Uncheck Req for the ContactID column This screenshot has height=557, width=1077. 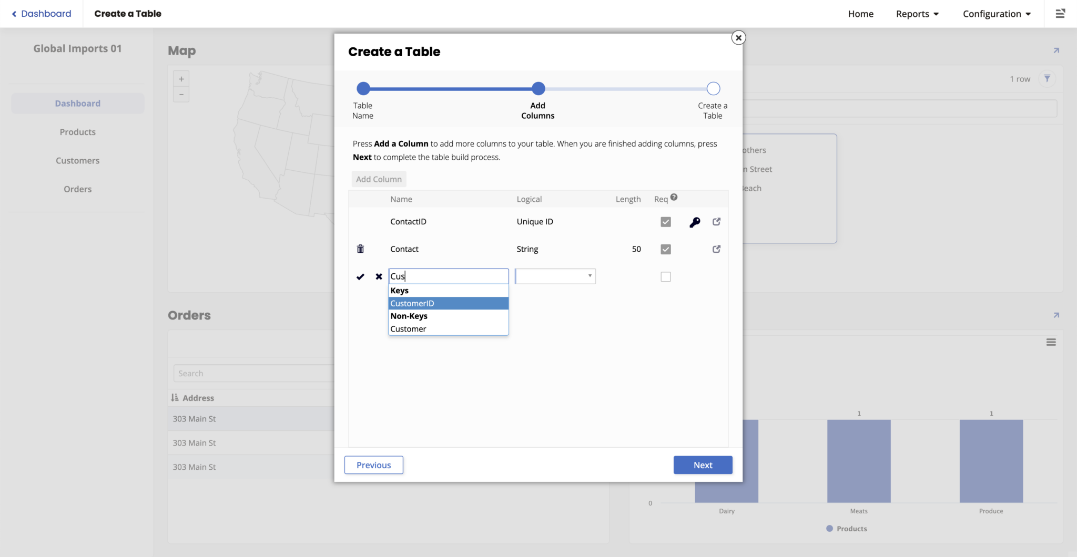point(665,221)
